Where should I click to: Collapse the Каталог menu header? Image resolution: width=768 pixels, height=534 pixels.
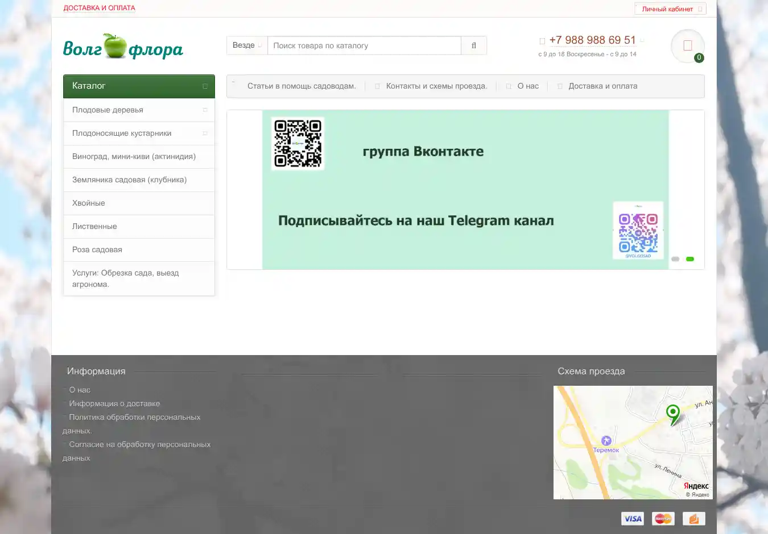pyautogui.click(x=139, y=86)
